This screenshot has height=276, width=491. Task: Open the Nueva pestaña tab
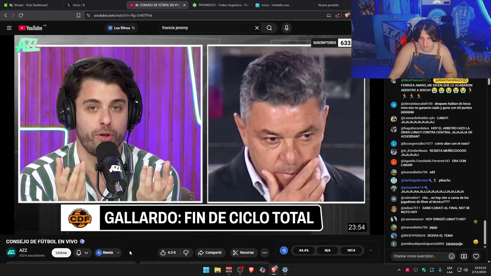pyautogui.click(x=328, y=5)
